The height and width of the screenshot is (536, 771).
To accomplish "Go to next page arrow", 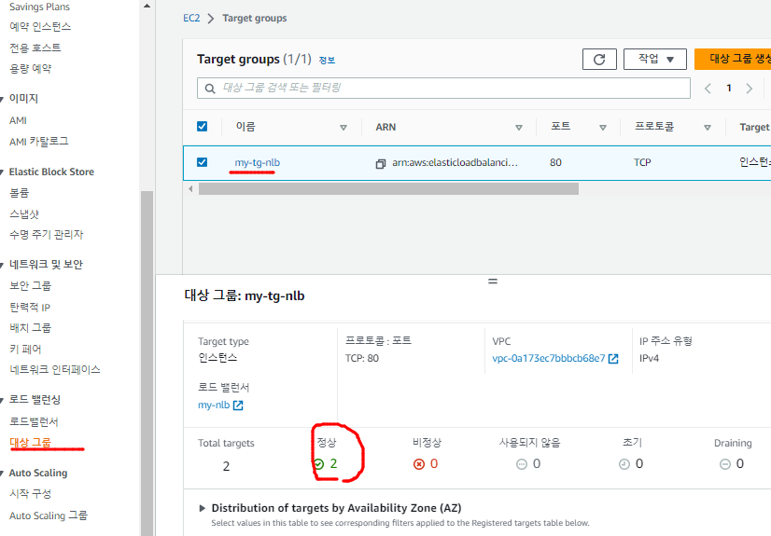I will pos(749,89).
